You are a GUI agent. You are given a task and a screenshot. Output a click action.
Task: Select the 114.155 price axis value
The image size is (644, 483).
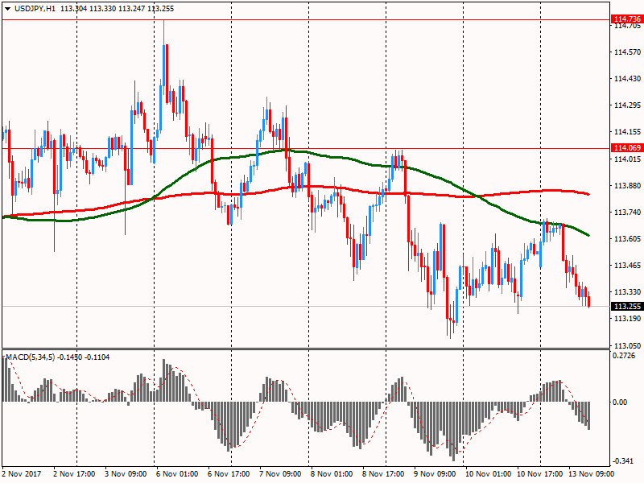click(628, 132)
